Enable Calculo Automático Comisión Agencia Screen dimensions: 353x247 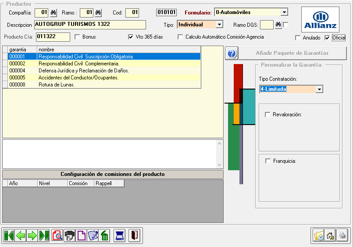click(x=180, y=37)
